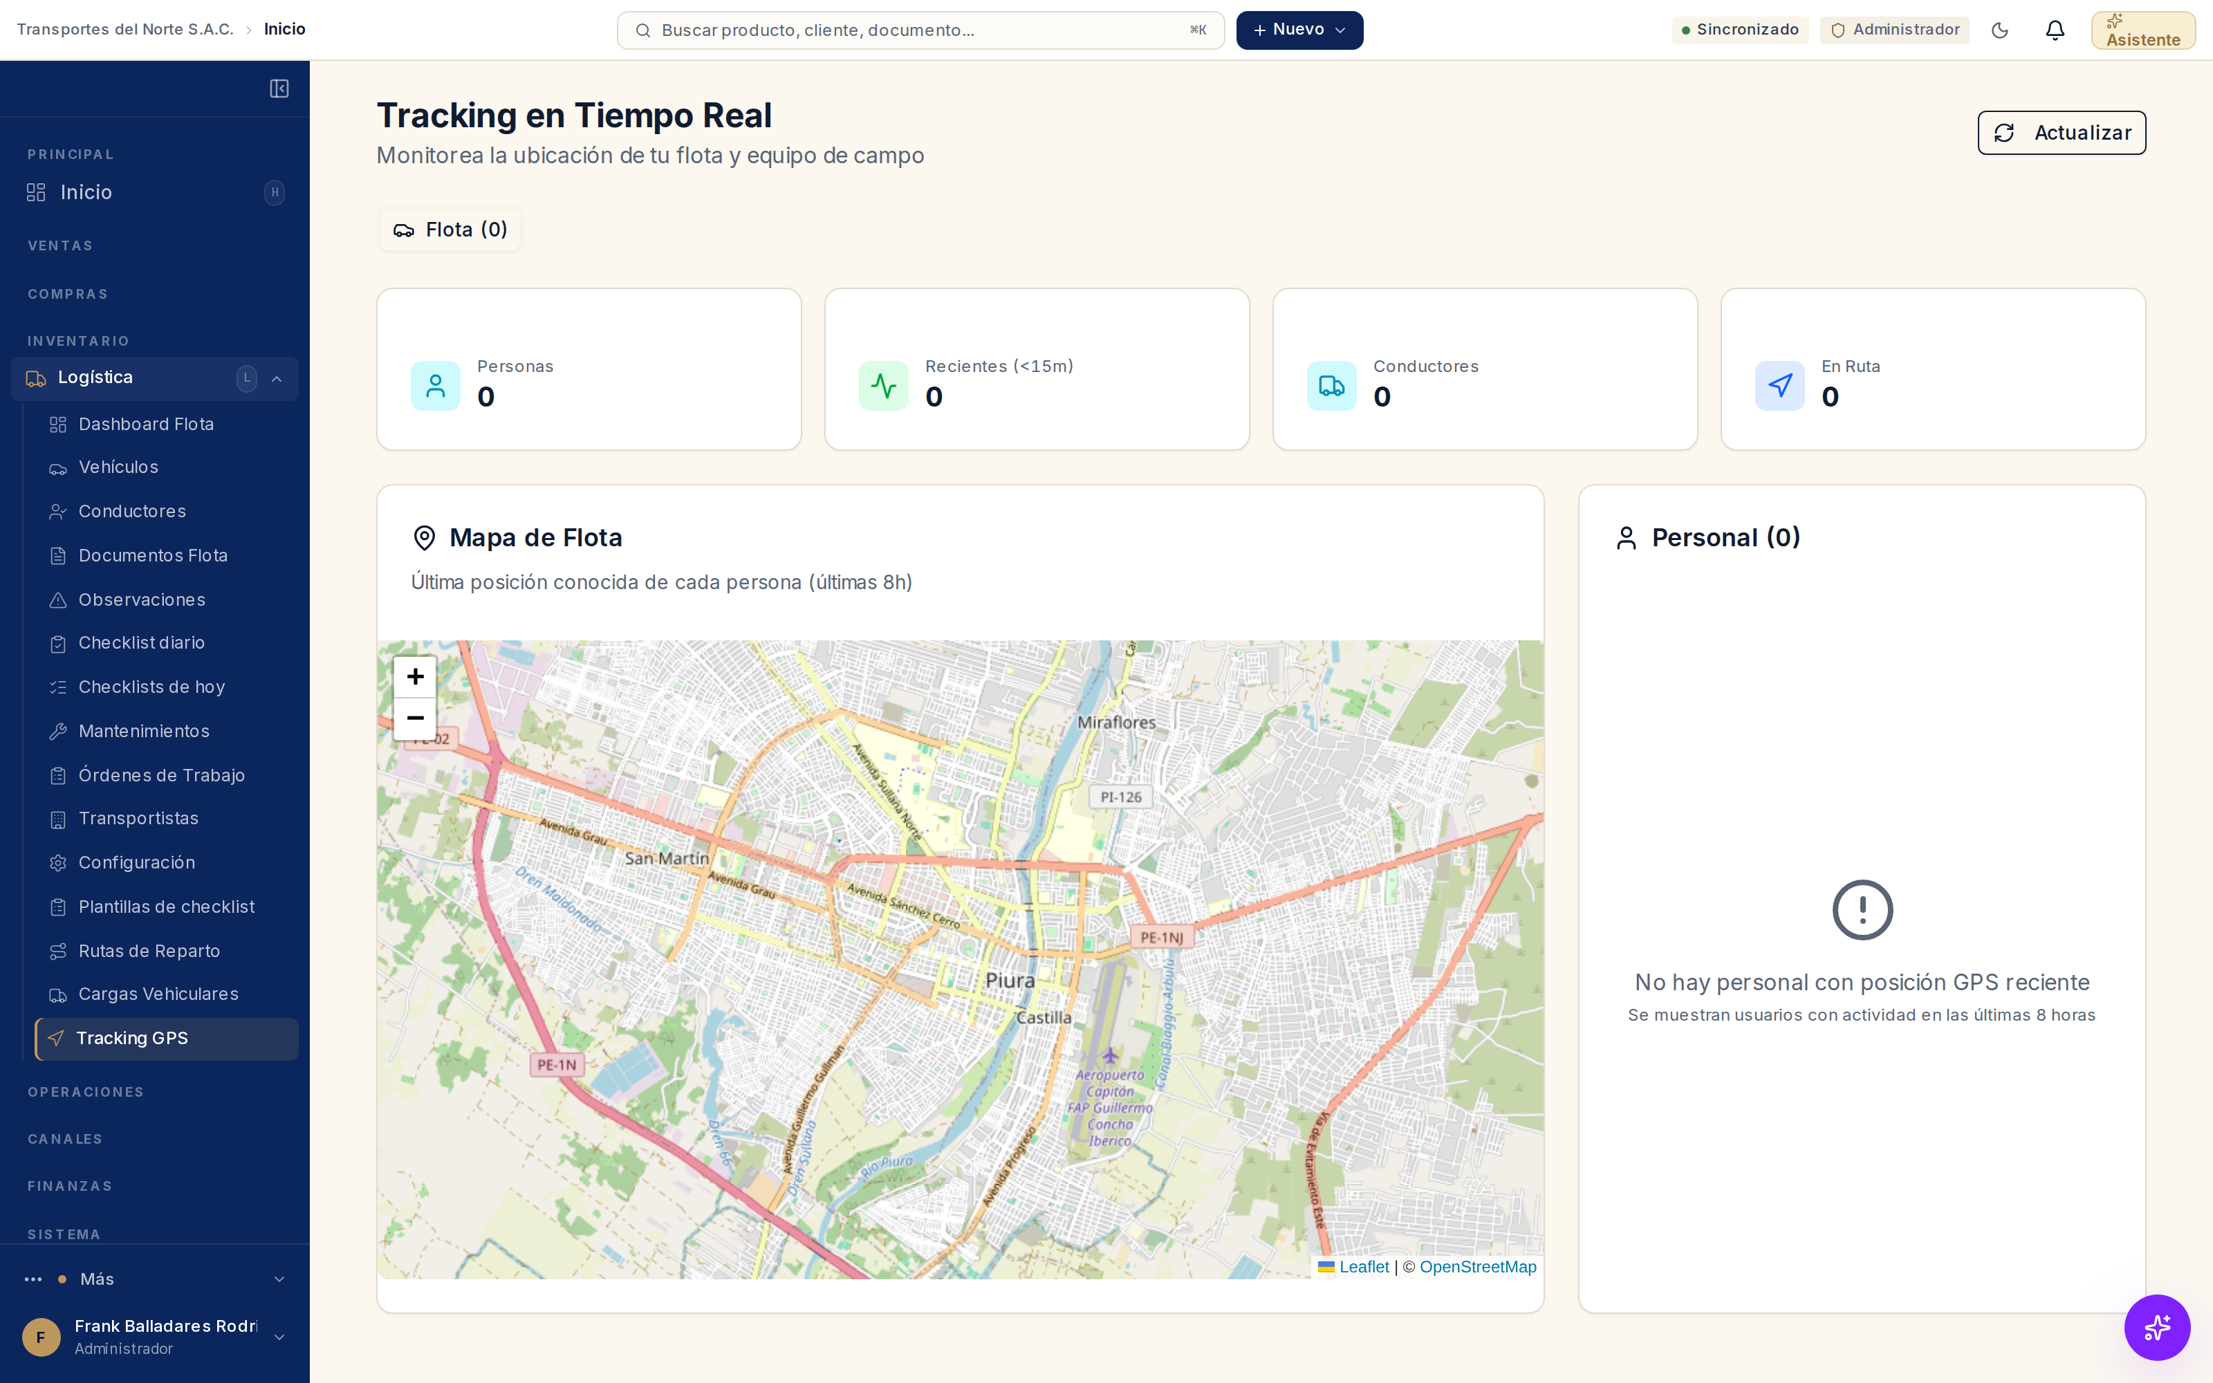Click the Vehículos car icon
The width and height of the screenshot is (2213, 1383).
coord(57,468)
